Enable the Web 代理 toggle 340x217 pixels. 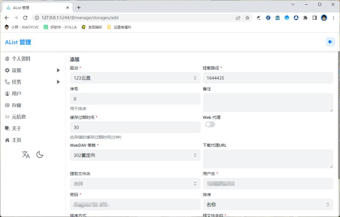(210, 124)
